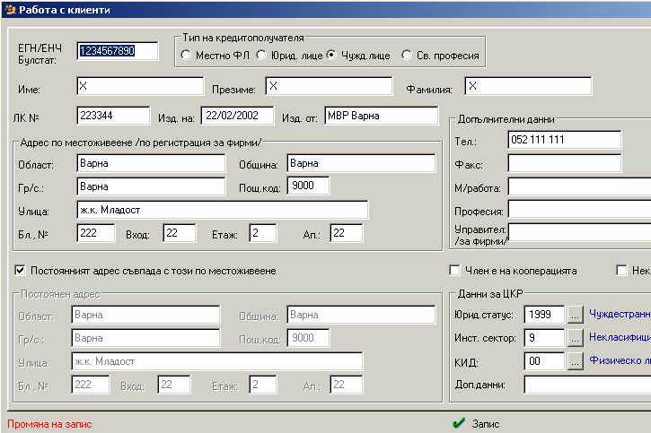Click the Тел. field 052 111 111

pyautogui.click(x=565, y=140)
